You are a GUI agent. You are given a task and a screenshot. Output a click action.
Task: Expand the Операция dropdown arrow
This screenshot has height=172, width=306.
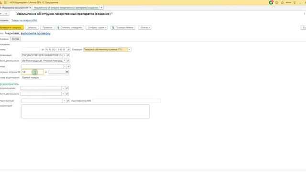(130, 50)
